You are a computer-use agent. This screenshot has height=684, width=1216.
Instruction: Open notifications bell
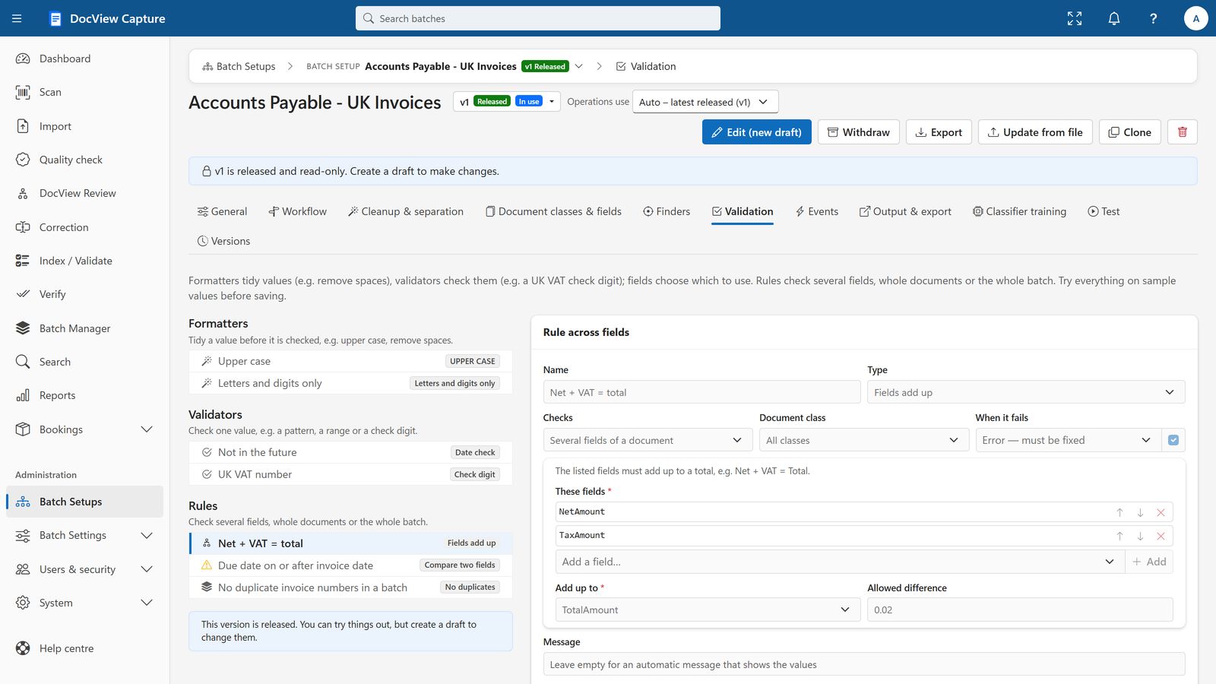point(1114,18)
